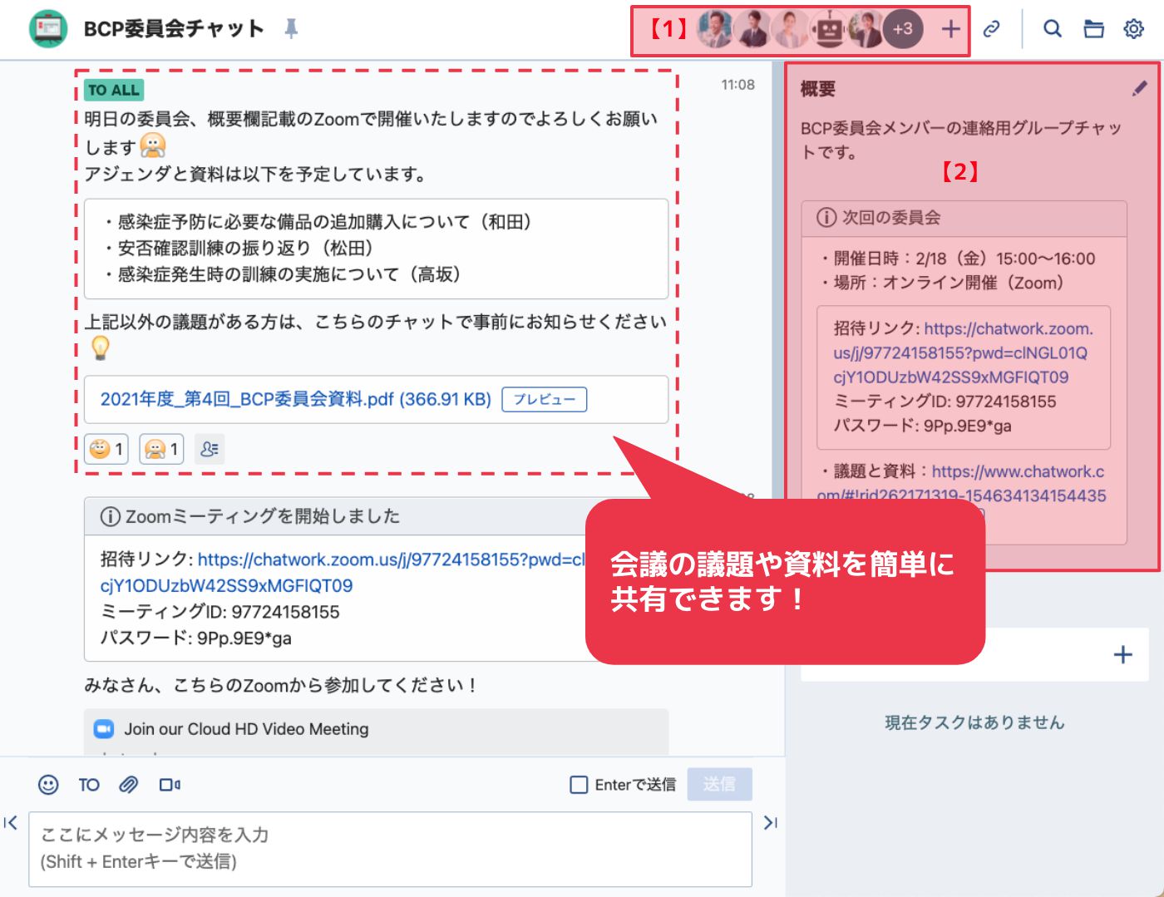Insert a TO mention
This screenshot has height=897, width=1164.
(89, 785)
